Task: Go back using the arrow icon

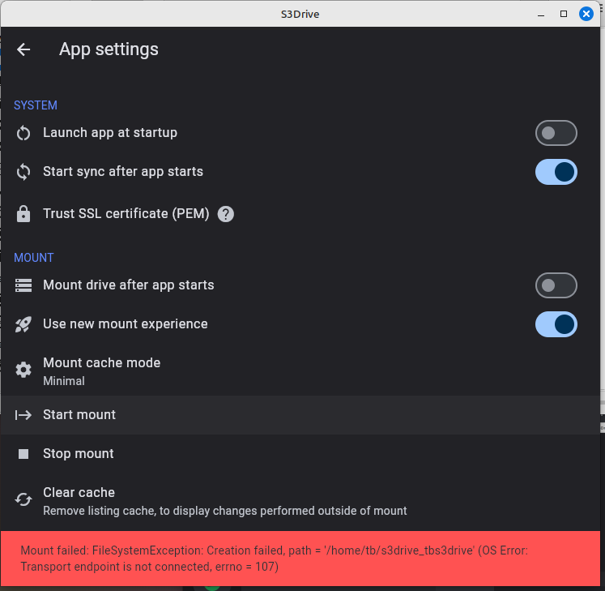Action: coord(23,49)
